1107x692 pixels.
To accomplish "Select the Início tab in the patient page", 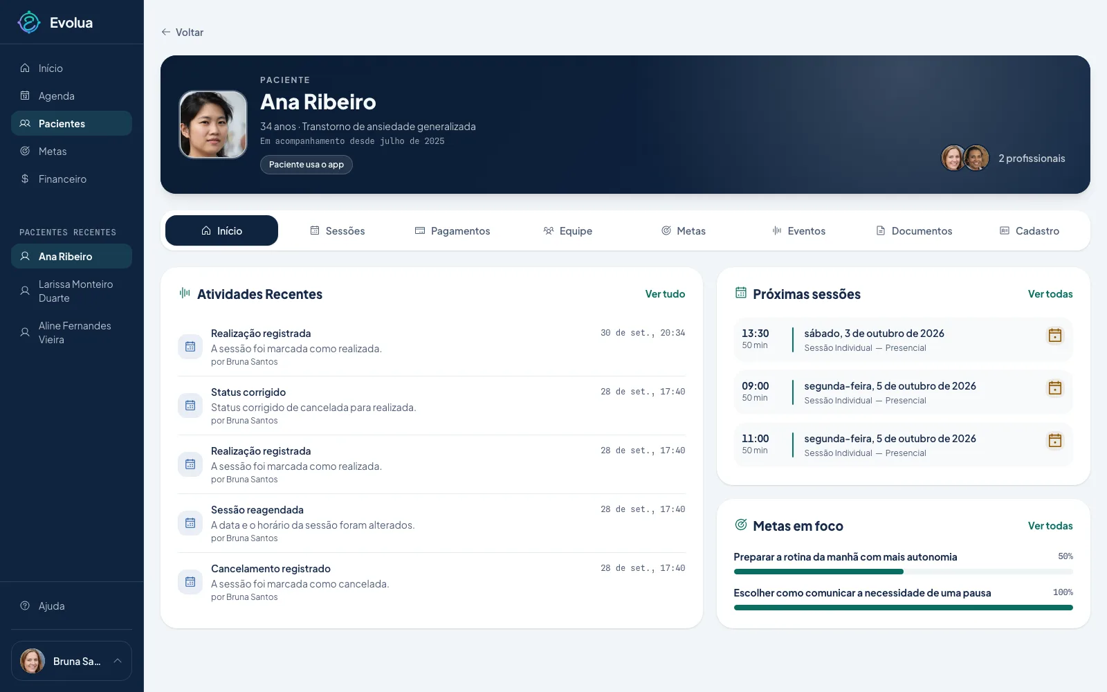I will click(x=221, y=230).
